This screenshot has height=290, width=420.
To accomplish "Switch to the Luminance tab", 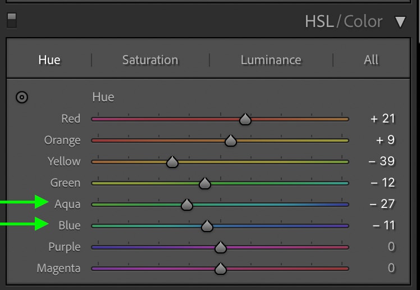I will point(271,60).
